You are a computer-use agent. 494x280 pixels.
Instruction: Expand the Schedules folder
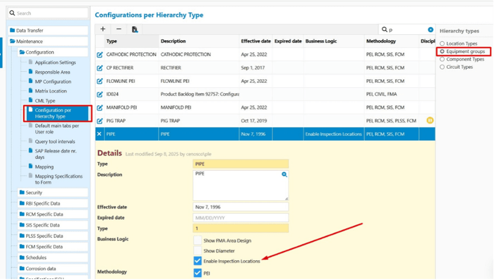[52, 258]
